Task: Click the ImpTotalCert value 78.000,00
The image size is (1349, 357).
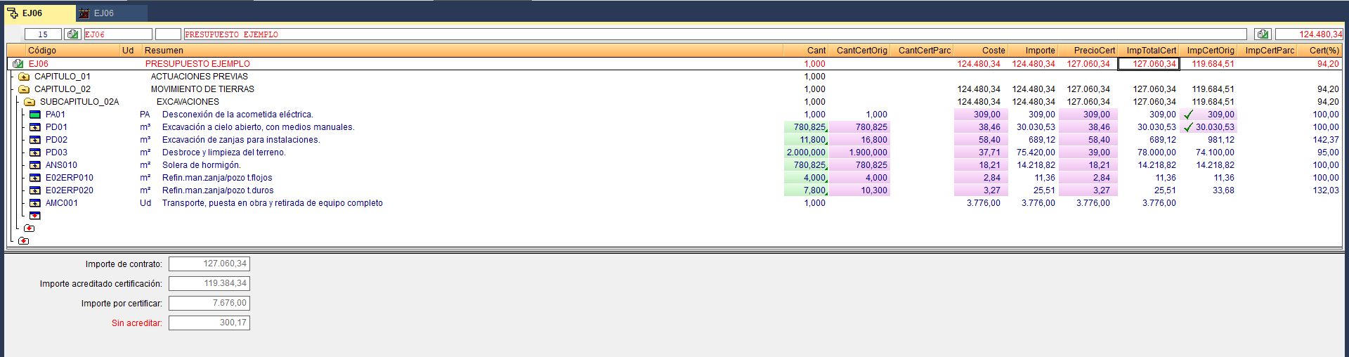Action: coord(1156,152)
